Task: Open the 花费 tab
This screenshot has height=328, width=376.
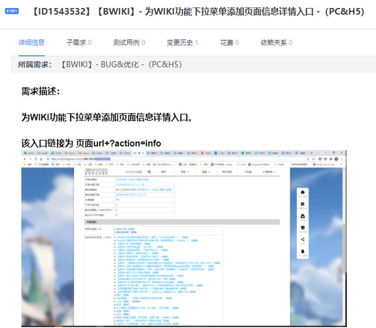Action: 229,43
